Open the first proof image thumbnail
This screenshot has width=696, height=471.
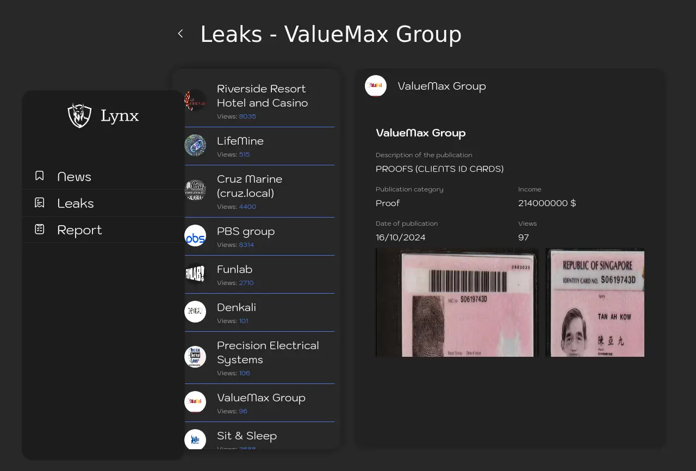457,302
